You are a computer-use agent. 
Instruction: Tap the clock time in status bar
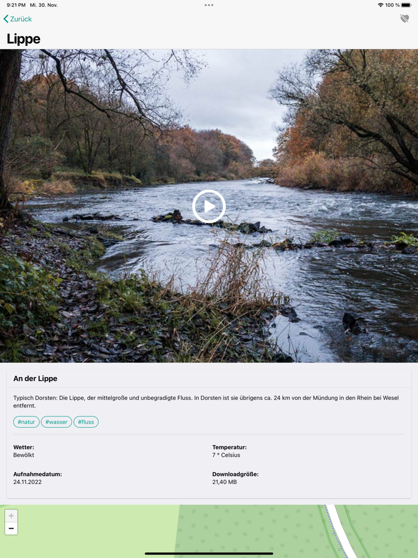16,5
